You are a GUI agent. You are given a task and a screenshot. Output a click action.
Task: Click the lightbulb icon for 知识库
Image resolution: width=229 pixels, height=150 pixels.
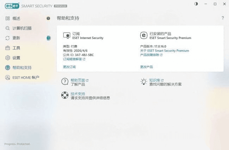pyautogui.click(x=144, y=82)
